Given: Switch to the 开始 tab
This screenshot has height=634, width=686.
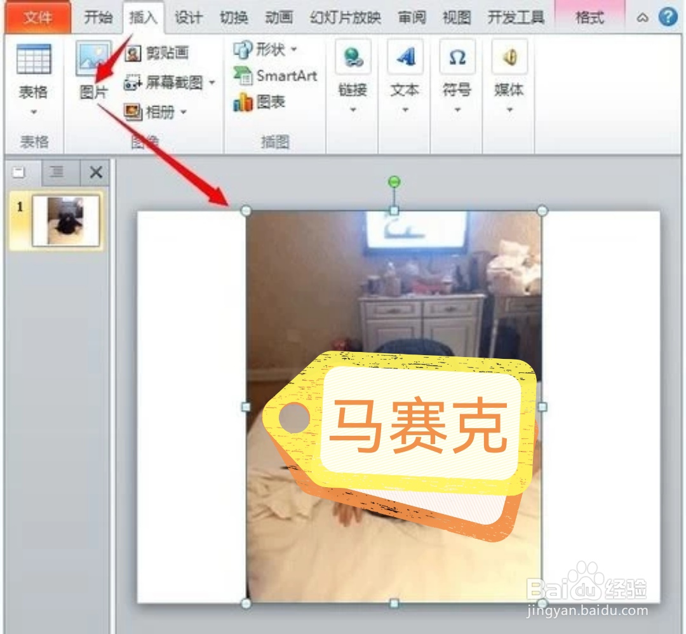Looking at the screenshot, I should [x=98, y=18].
